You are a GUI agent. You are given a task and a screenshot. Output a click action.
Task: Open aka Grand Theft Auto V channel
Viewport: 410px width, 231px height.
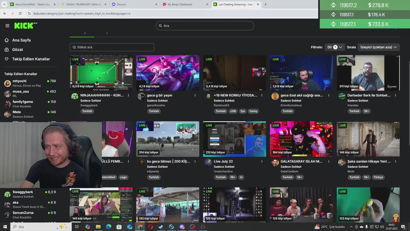[30, 204]
